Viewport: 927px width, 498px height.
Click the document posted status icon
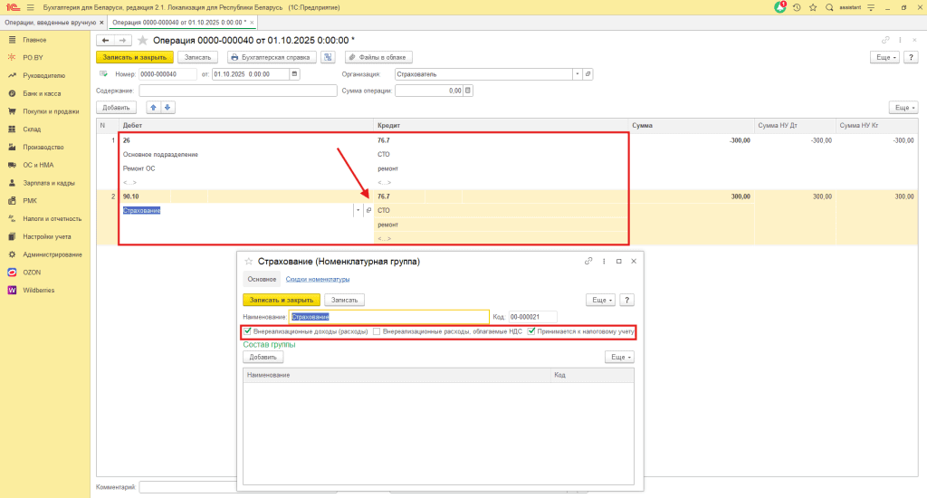(x=103, y=74)
